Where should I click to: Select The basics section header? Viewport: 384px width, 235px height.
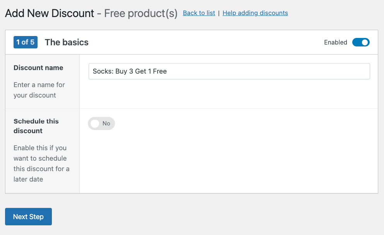point(66,42)
